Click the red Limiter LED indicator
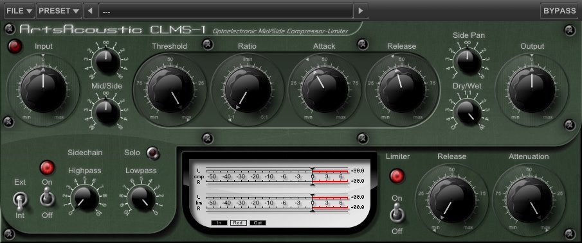The height and width of the screenshot is (243, 582). click(397, 175)
